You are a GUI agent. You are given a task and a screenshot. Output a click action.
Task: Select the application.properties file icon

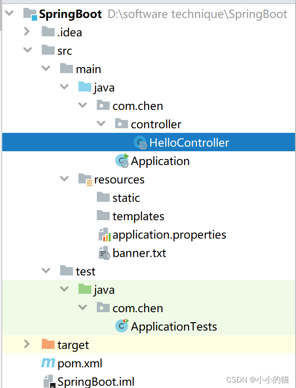click(x=104, y=234)
